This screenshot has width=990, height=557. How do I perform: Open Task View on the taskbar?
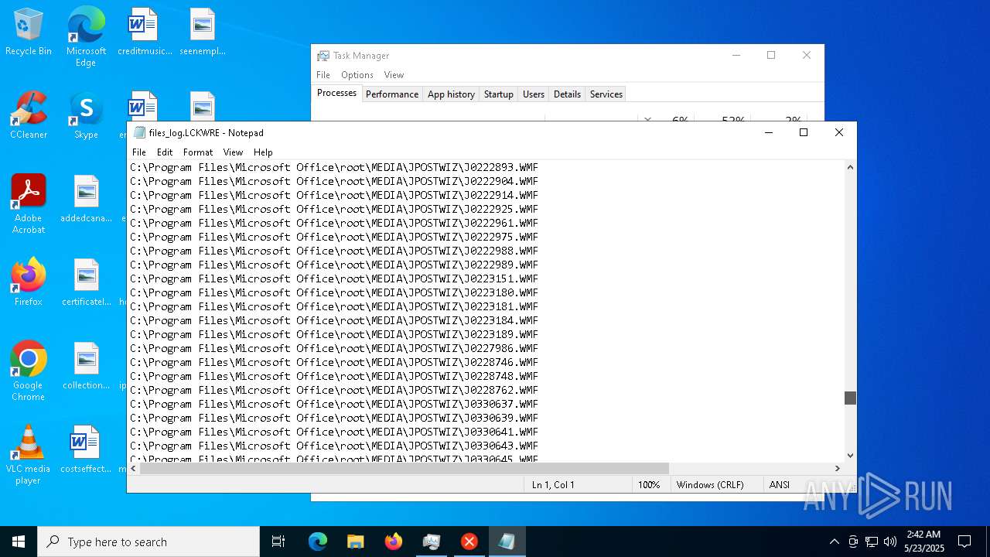pos(278,542)
